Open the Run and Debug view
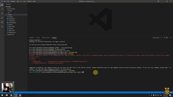This screenshot has width=173, height=97. (x=2, y=18)
